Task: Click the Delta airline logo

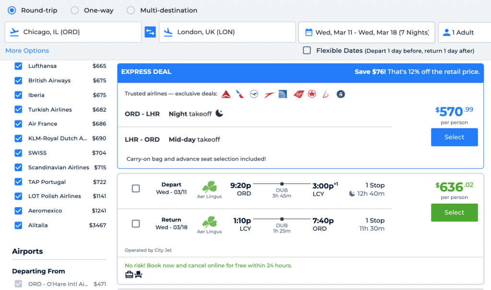Action: [x=226, y=94]
